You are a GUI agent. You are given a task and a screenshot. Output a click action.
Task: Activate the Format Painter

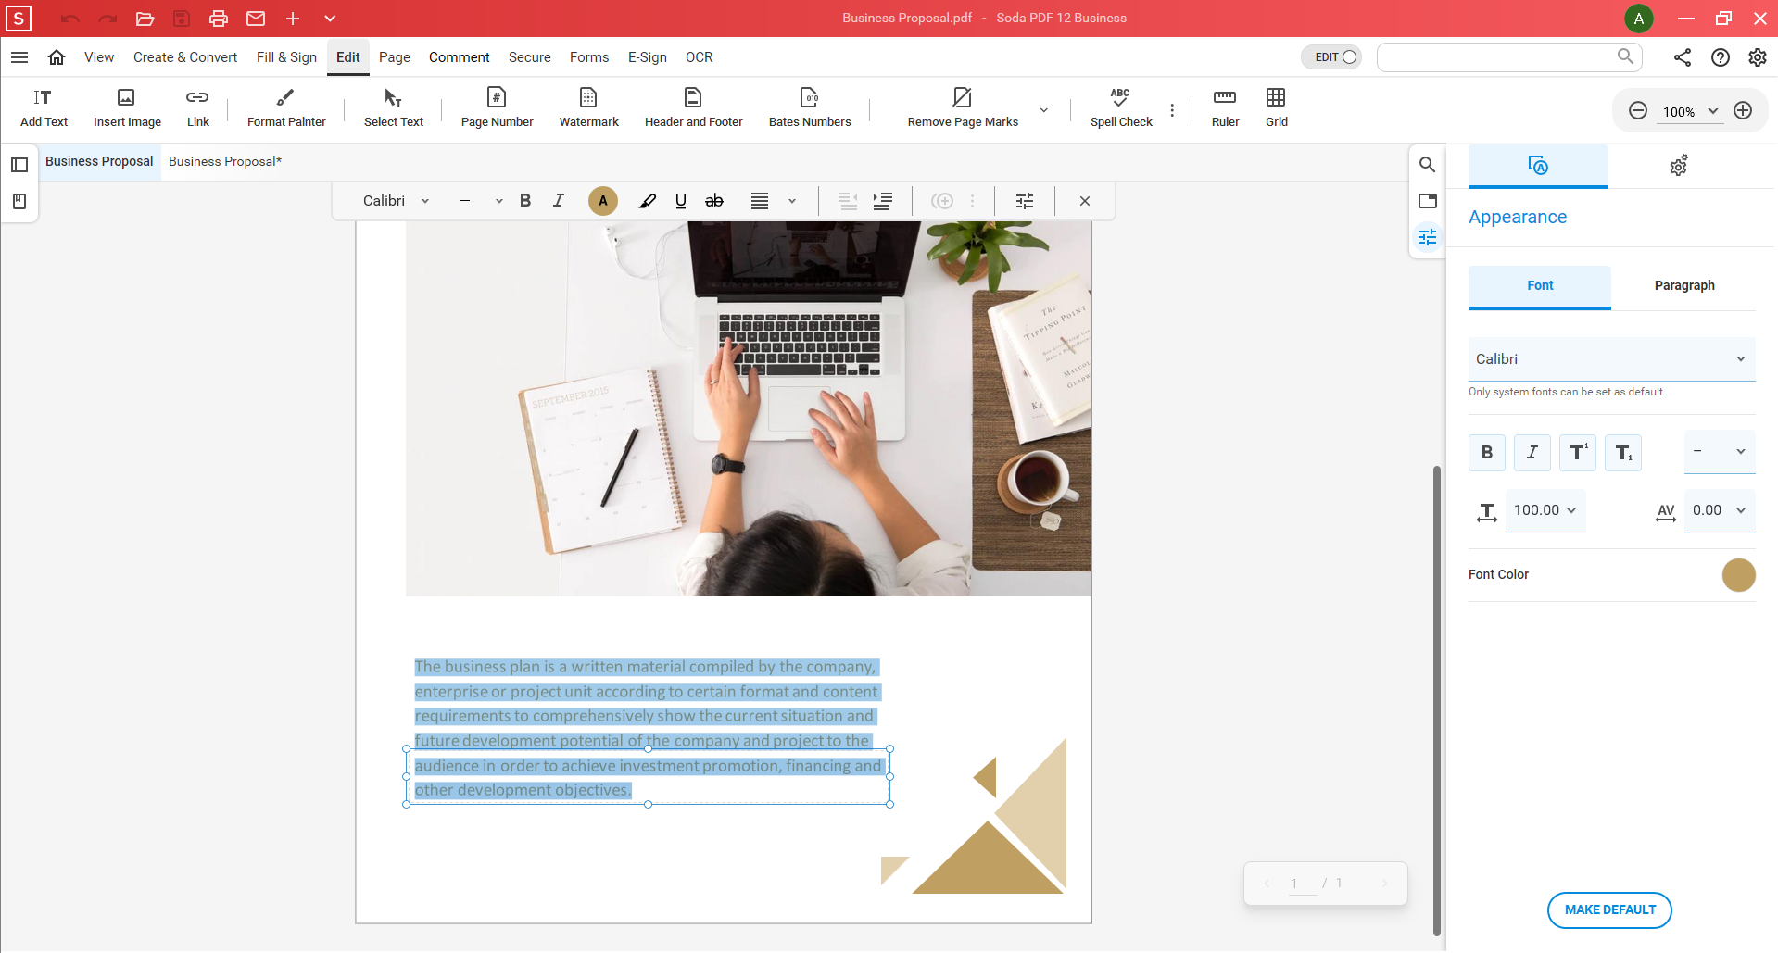click(x=286, y=108)
